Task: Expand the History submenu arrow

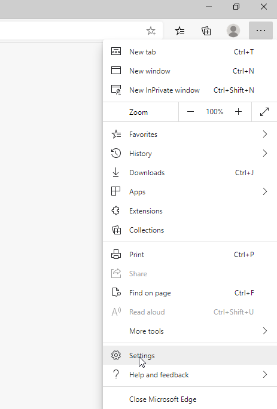Action: 264,153
